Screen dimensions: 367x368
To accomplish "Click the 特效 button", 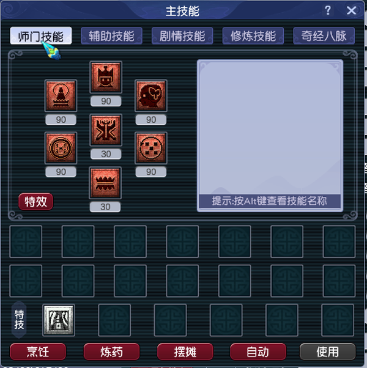I will (35, 202).
